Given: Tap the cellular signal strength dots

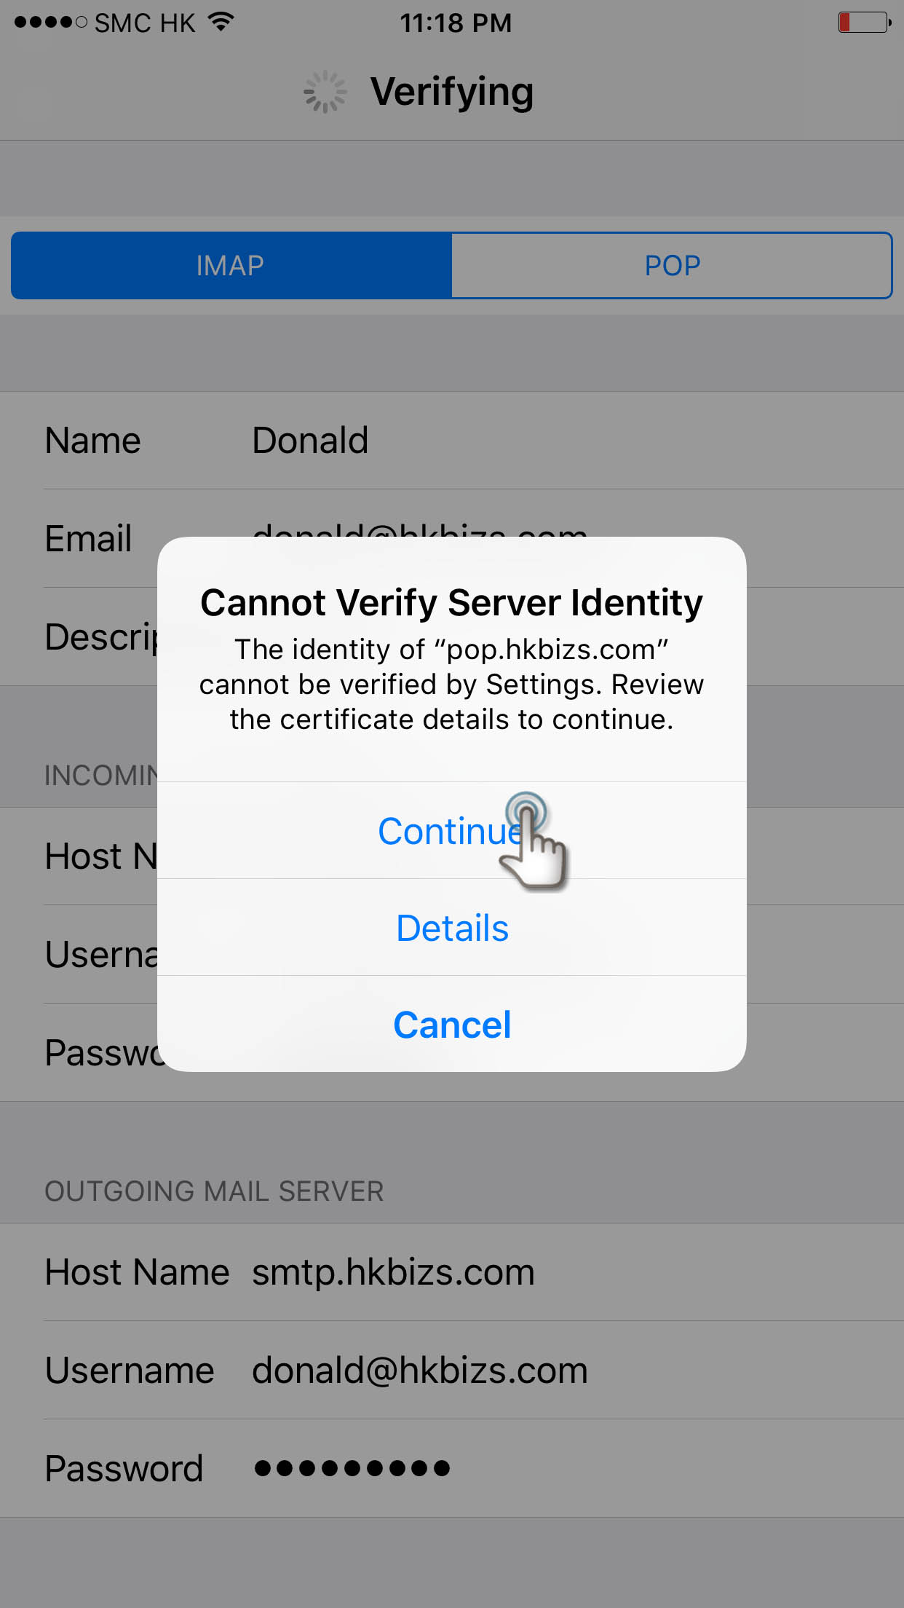Looking at the screenshot, I should 50,23.
